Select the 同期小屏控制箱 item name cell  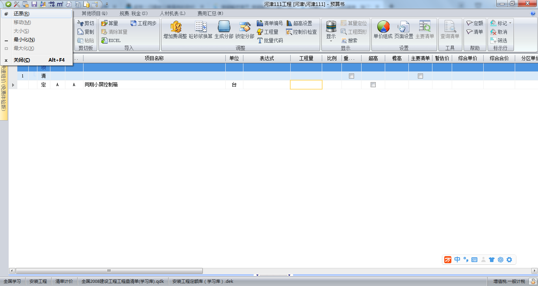pyautogui.click(x=154, y=85)
